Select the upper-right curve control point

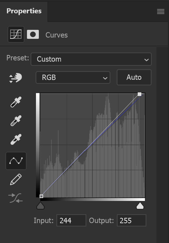tap(140, 94)
